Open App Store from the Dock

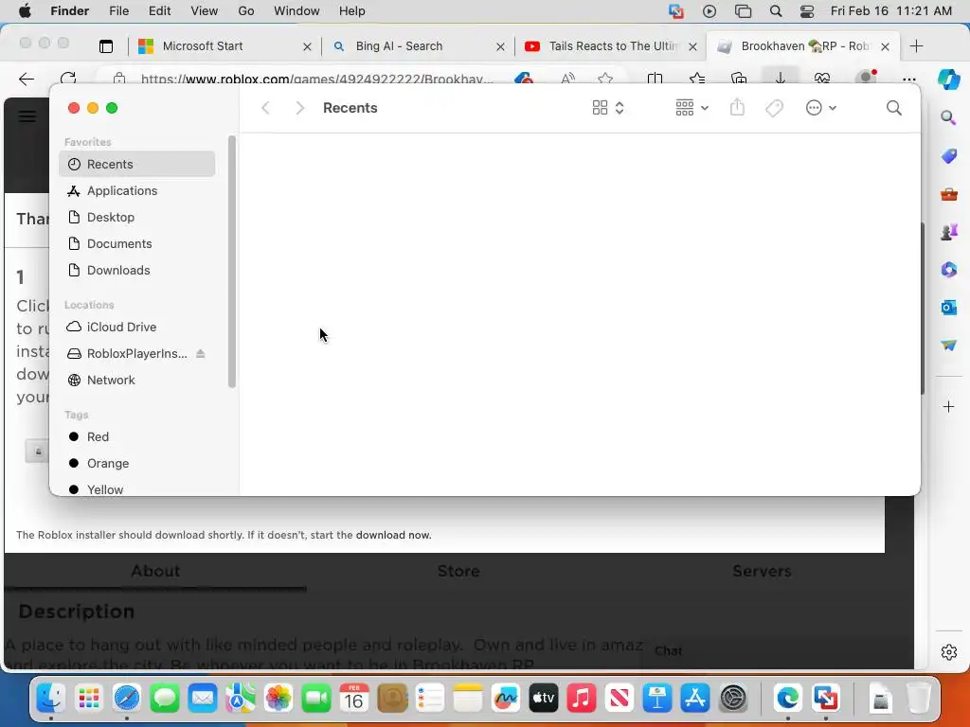click(x=694, y=699)
